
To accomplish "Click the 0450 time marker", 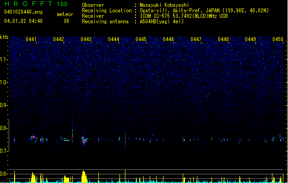I will pos(278,39).
